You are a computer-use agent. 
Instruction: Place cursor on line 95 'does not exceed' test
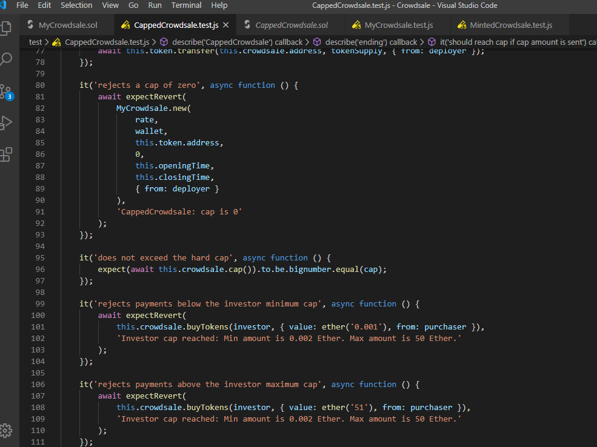pyautogui.click(x=182, y=257)
